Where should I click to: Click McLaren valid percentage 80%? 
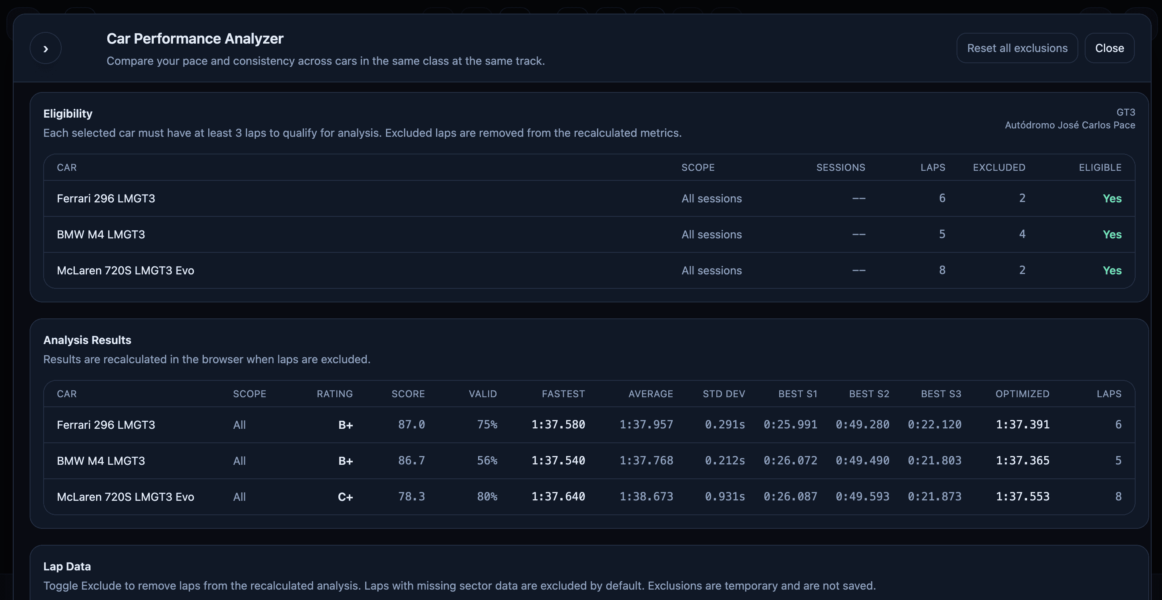pos(487,497)
